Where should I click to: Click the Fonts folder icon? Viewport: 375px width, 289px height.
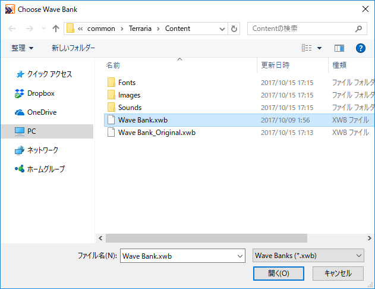tap(111, 82)
